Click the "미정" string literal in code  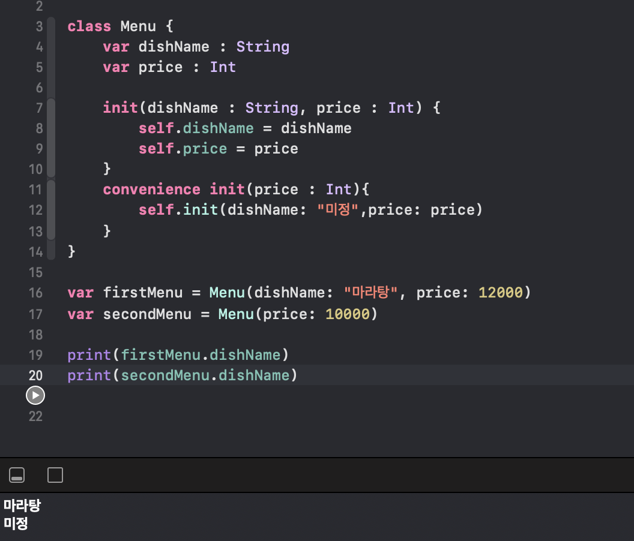point(338,209)
